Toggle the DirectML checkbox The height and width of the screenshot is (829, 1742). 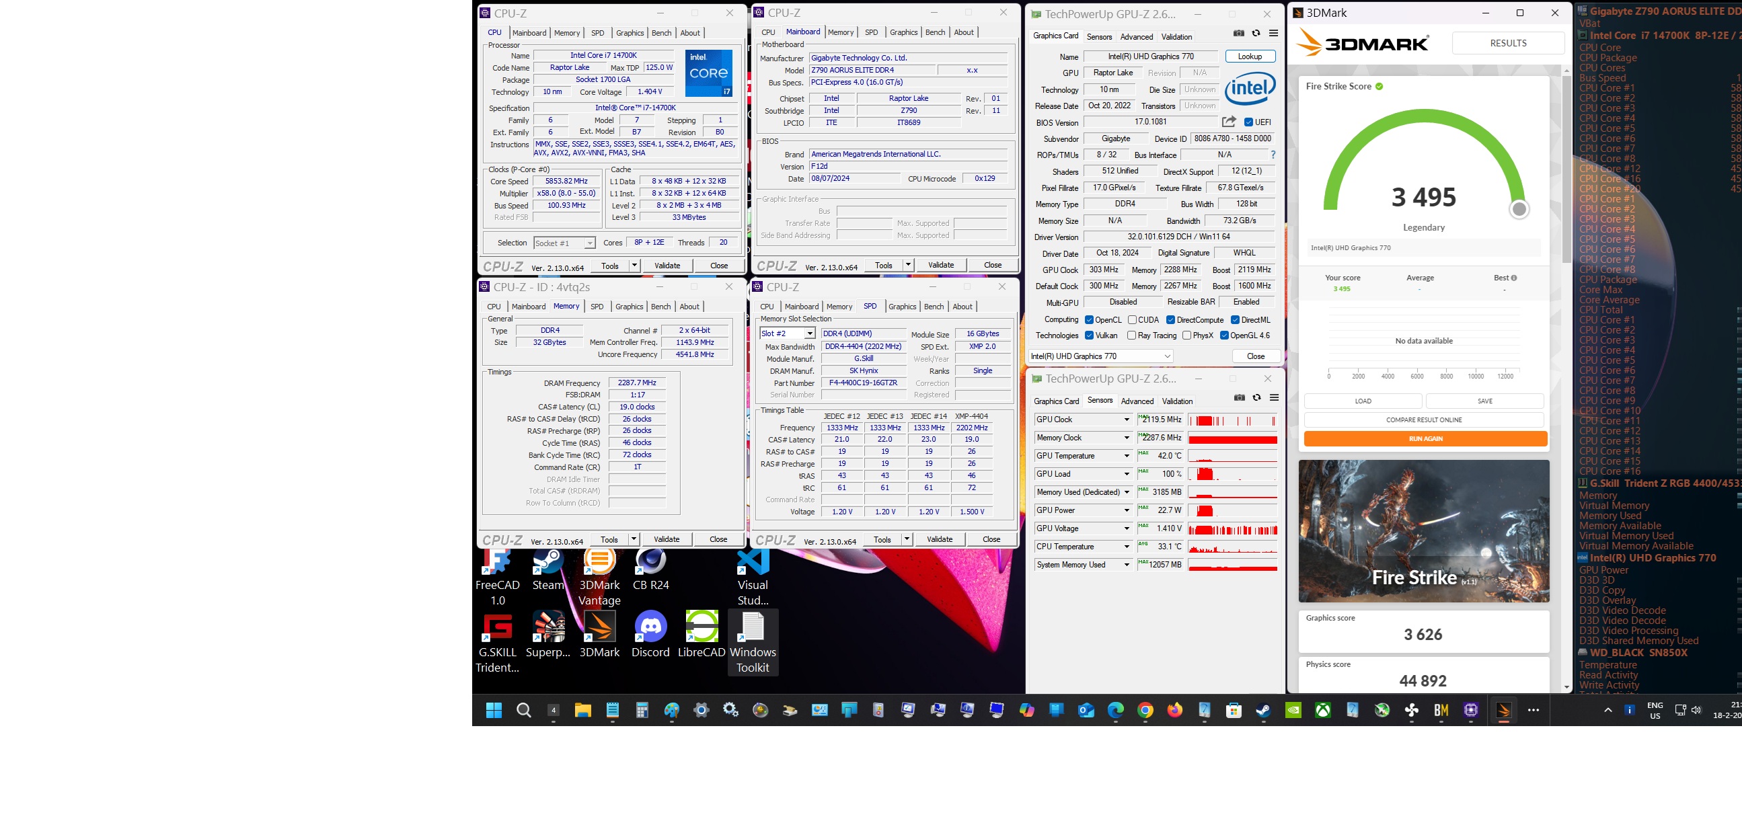1235,320
